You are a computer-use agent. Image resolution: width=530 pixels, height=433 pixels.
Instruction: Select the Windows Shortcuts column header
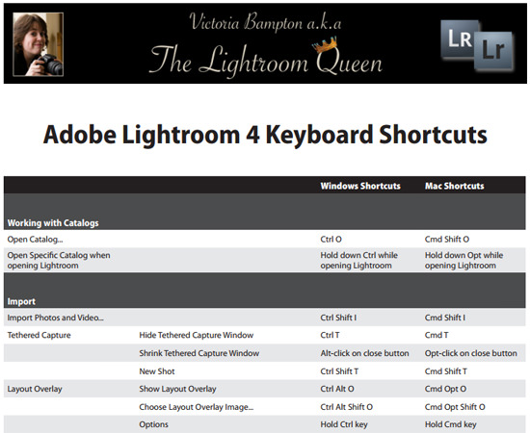click(x=360, y=186)
